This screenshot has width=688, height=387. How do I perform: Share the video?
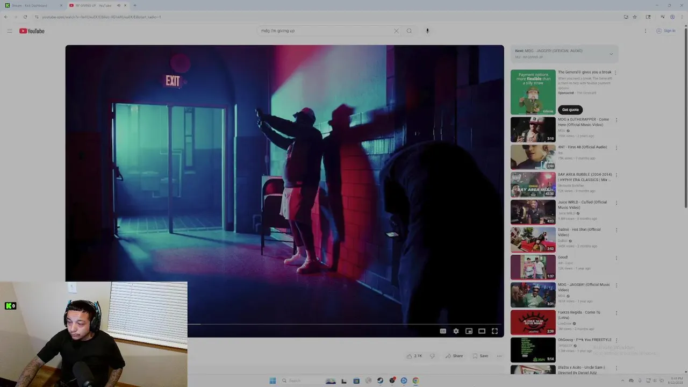tap(454, 356)
